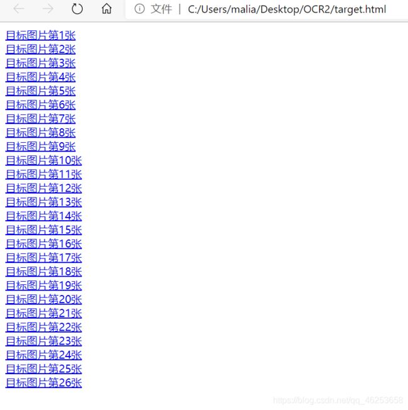The image size is (408, 410).
Task: Open link 目标图片第5张
Action: (40, 91)
